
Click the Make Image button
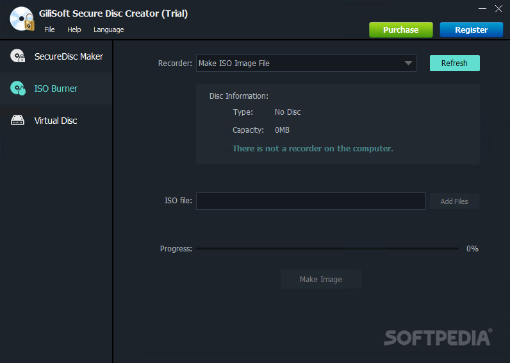tap(321, 280)
